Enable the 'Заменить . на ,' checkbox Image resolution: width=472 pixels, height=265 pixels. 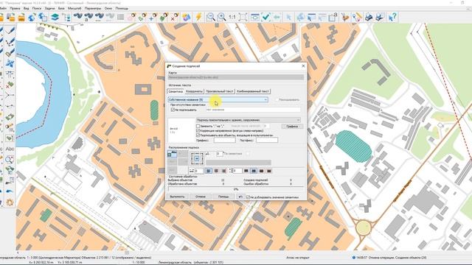(198, 126)
